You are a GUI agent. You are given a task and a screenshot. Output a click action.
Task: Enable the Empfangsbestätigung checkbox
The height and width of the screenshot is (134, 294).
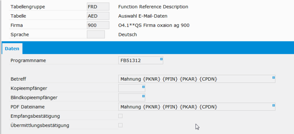pyautogui.click(x=120, y=116)
